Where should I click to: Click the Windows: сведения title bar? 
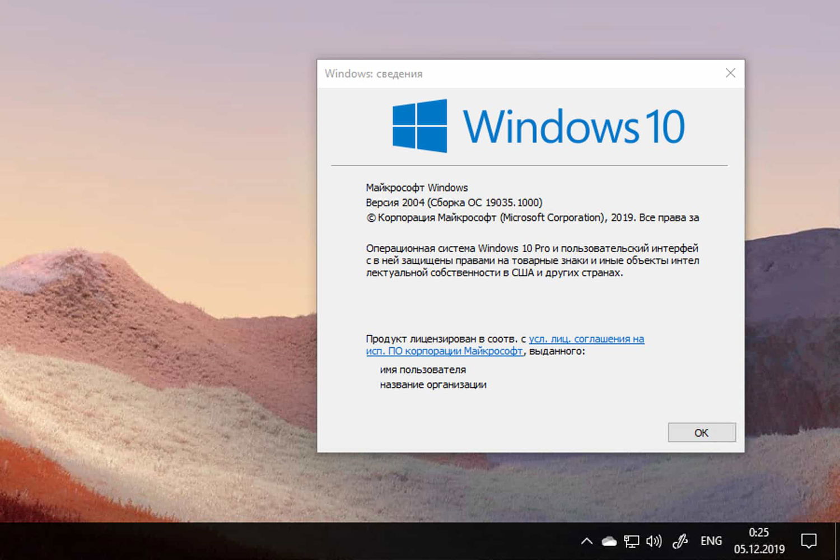374,73
